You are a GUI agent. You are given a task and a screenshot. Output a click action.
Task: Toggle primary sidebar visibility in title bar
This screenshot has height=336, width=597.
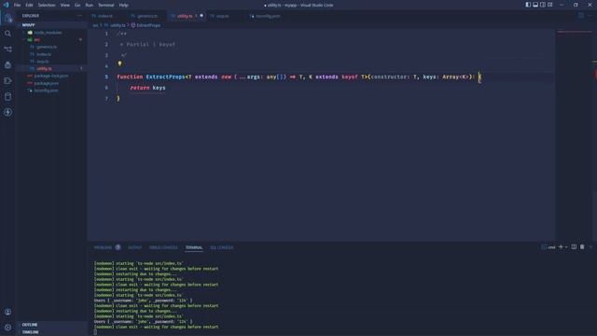(528, 5)
